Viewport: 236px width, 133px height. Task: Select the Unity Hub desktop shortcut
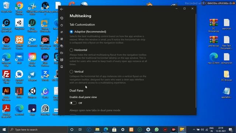click(x=19, y=24)
